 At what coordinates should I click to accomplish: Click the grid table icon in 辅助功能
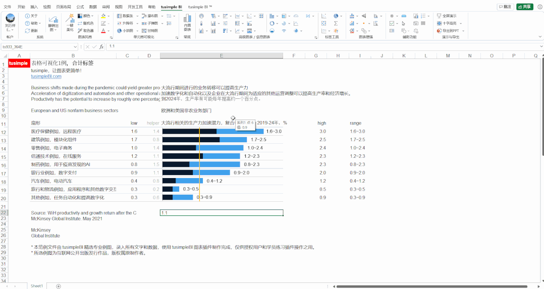pyautogui.click(x=423, y=23)
